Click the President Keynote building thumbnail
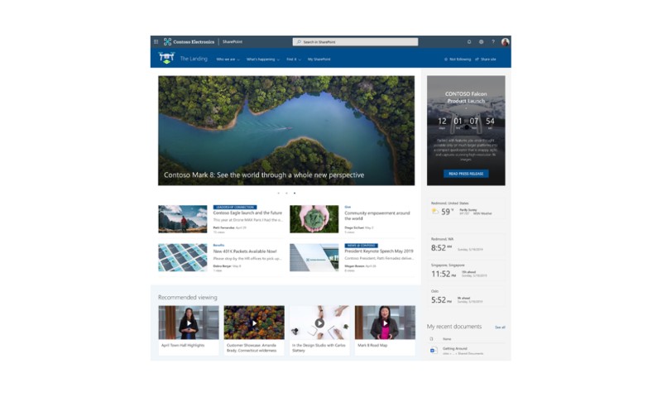This screenshot has width=662, height=397. click(x=314, y=257)
